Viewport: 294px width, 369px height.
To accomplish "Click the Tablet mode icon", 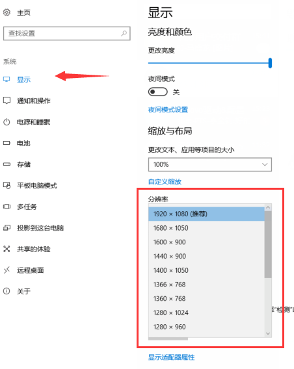I will [x=7, y=185].
